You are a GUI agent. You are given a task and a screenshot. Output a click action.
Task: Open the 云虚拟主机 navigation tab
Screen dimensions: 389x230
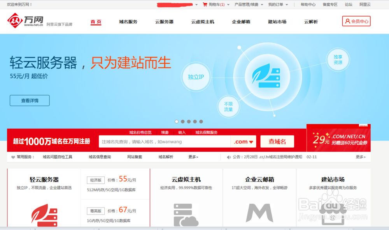tap(203, 22)
